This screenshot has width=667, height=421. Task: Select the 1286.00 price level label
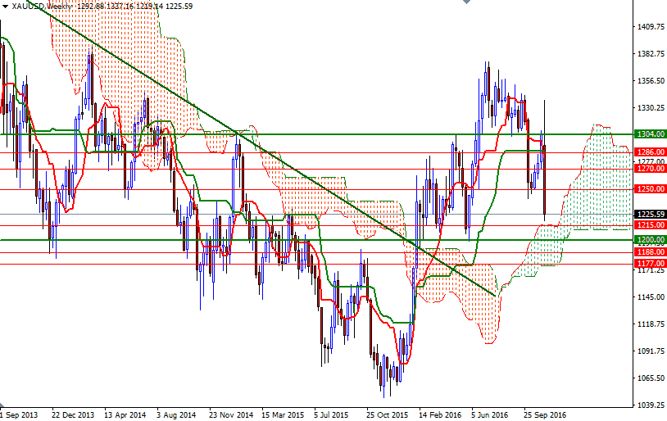coord(649,152)
